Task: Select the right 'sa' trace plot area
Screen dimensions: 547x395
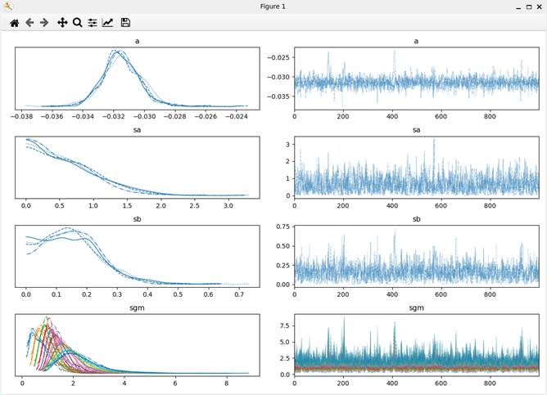Action: click(417, 166)
